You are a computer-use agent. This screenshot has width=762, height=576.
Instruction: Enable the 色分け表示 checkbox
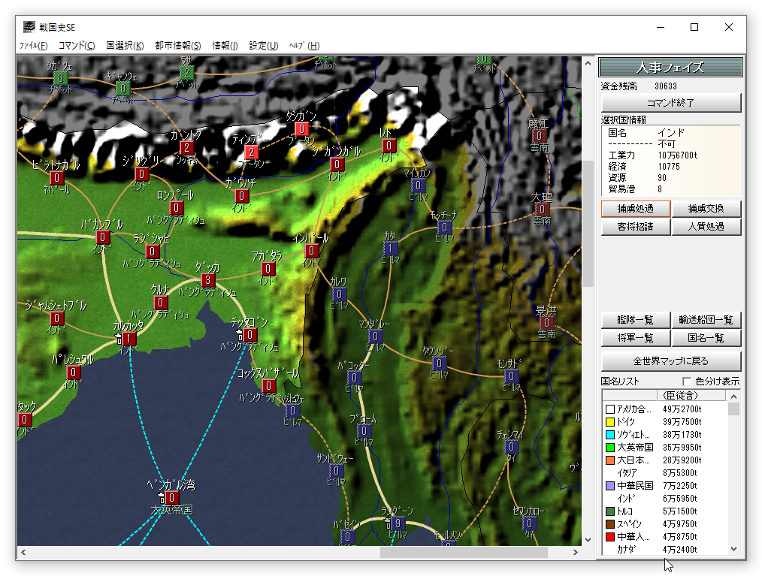pos(686,381)
